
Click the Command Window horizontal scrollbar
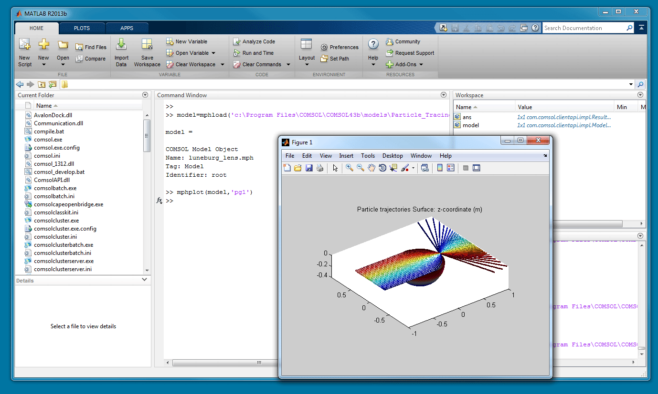tap(224, 363)
